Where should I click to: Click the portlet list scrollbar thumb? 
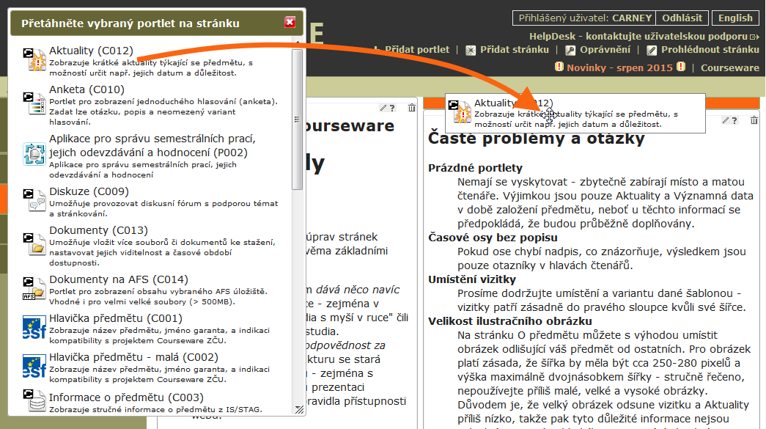pos(297,120)
